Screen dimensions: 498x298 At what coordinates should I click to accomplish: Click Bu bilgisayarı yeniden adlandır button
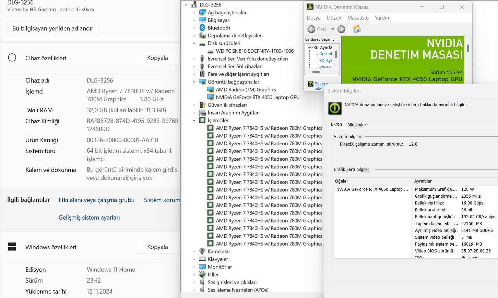click(53, 28)
